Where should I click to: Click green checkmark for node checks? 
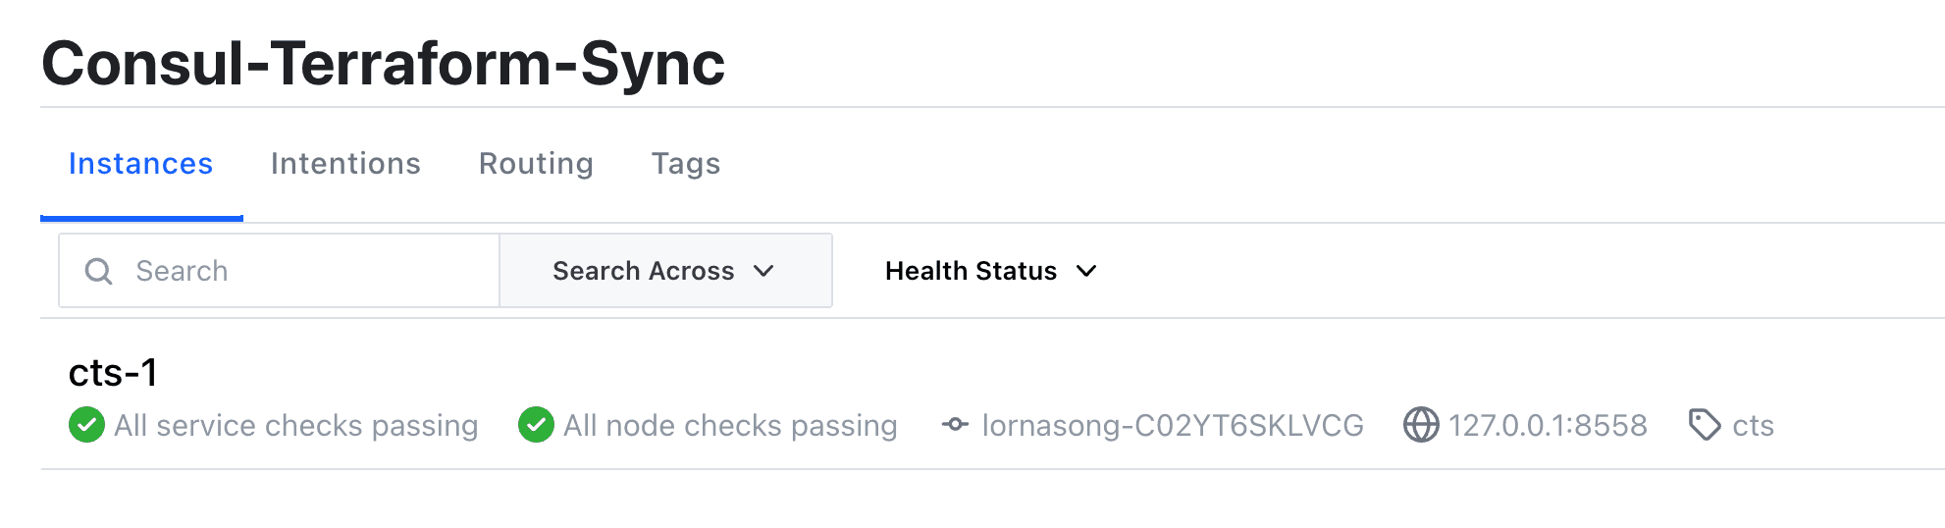pyautogui.click(x=536, y=425)
